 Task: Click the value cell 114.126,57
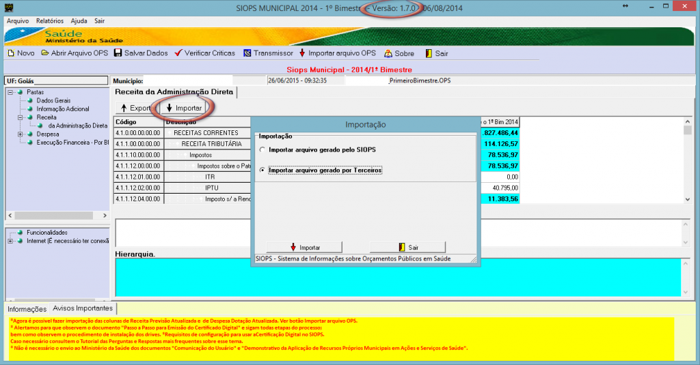click(500, 144)
